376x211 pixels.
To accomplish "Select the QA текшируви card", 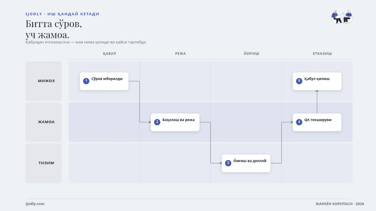I will [x=317, y=122].
